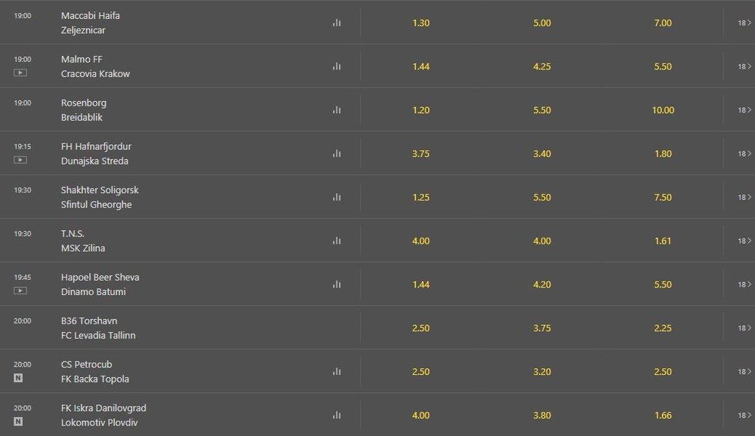Expand more markets for Shakhter Soligorsk match

744,198
